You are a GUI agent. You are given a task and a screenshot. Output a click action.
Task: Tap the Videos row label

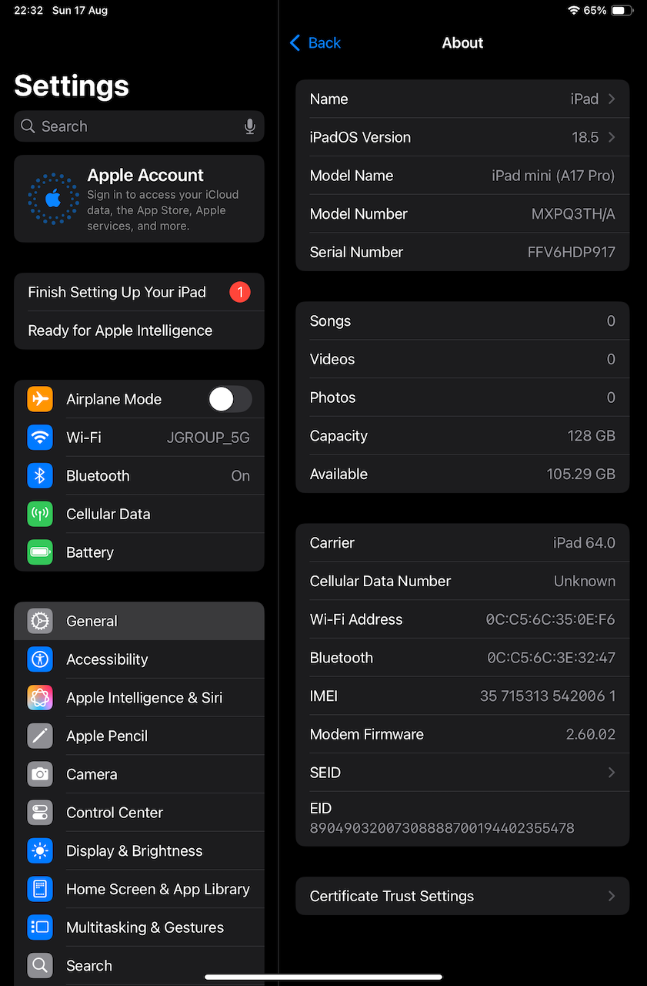point(332,360)
